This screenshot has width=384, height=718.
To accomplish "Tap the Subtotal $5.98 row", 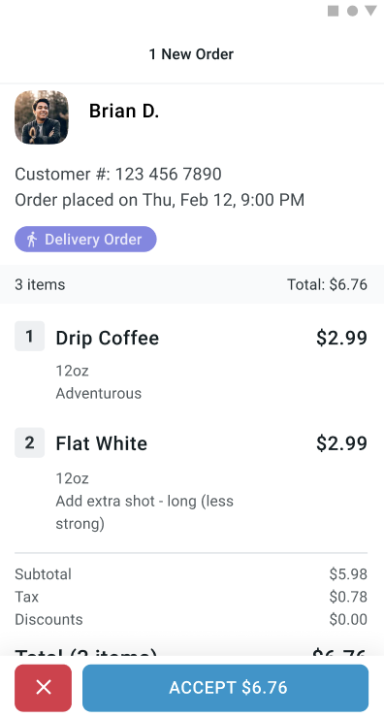I will [x=191, y=573].
